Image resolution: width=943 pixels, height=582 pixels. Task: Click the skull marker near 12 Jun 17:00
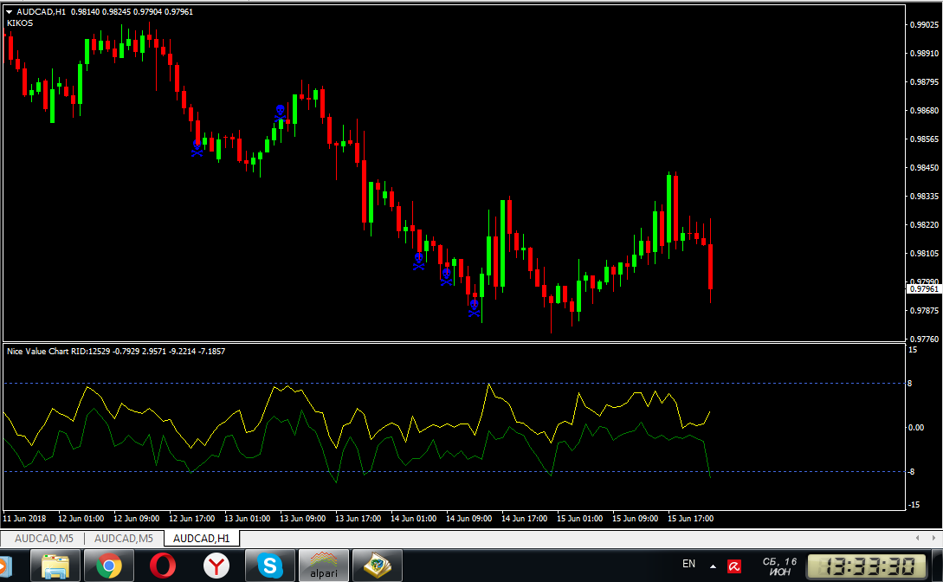(197, 149)
